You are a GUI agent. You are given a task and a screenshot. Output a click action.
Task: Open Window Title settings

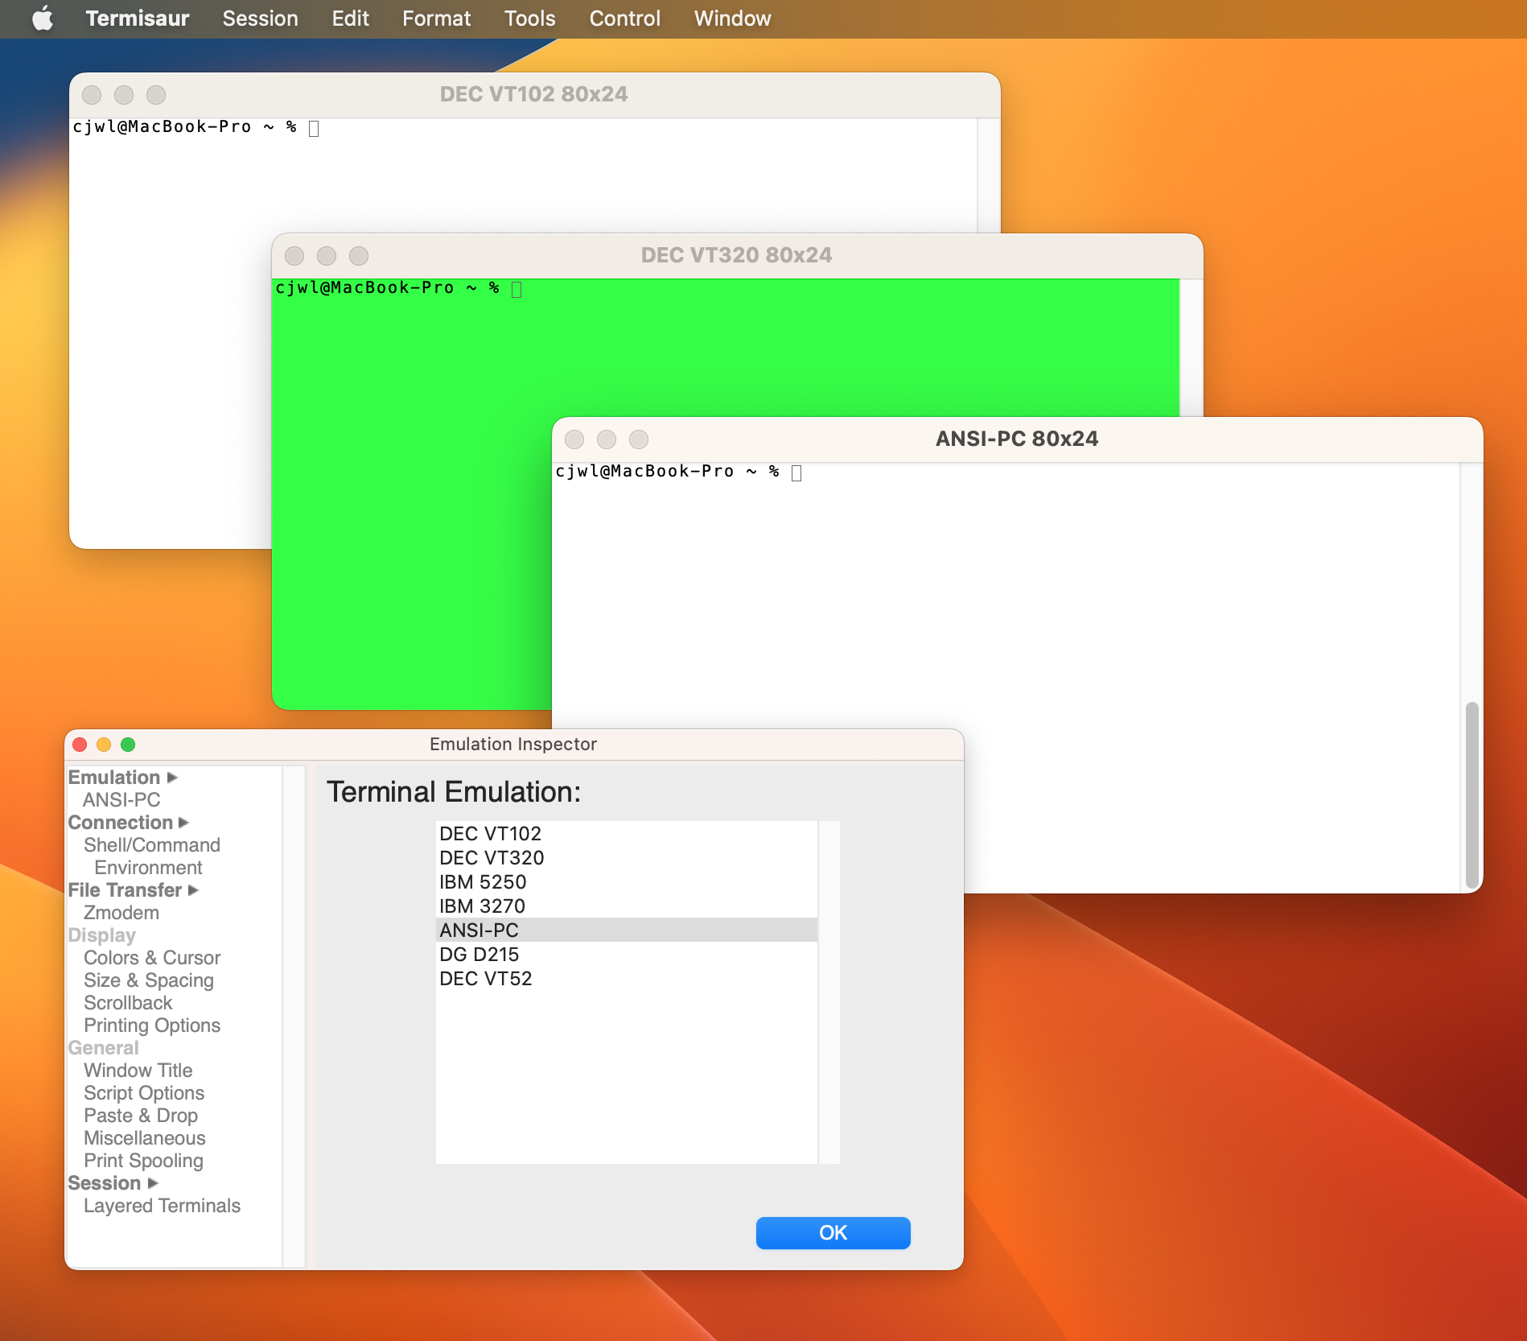click(138, 1071)
